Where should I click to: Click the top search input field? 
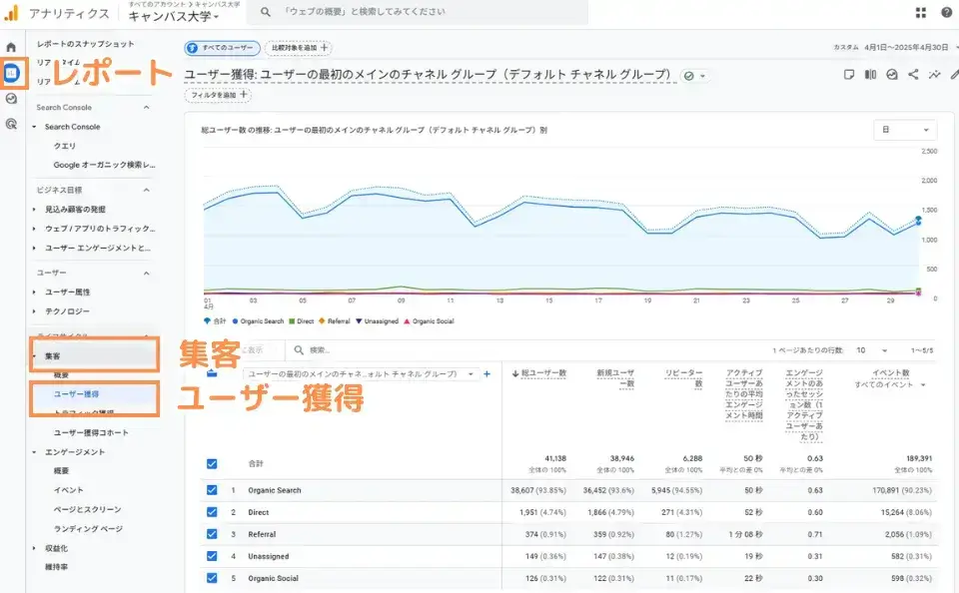point(420,12)
